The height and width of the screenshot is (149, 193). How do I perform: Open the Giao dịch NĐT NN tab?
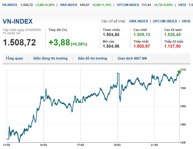point(132,58)
